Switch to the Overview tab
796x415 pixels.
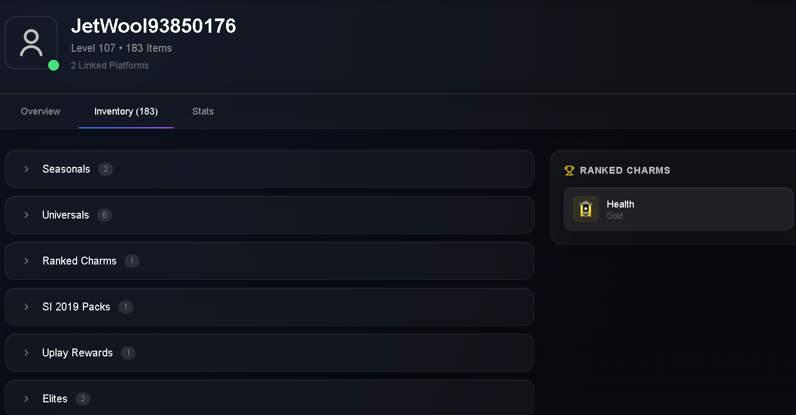click(x=41, y=111)
